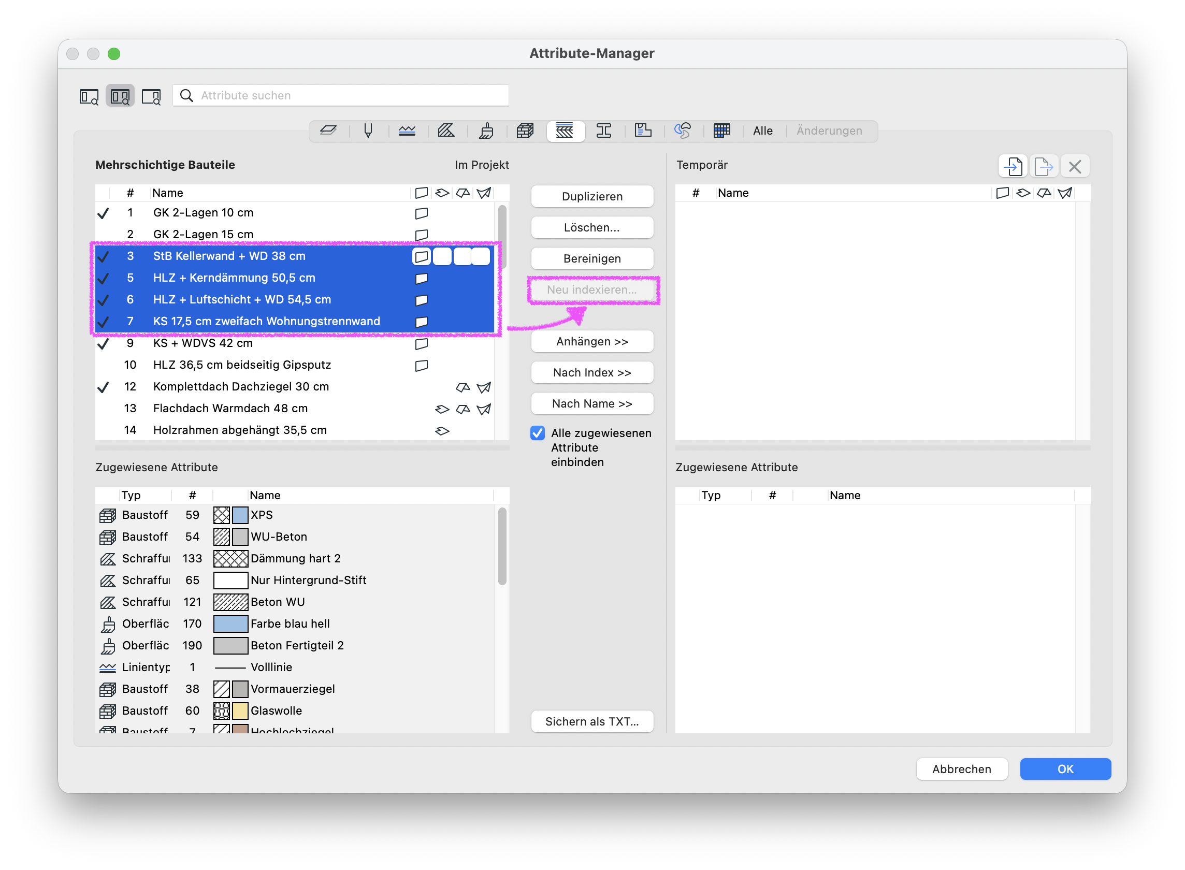Select row HLZ + Luftschicht + WD 54,5 cm
This screenshot has width=1185, height=870.
294,300
